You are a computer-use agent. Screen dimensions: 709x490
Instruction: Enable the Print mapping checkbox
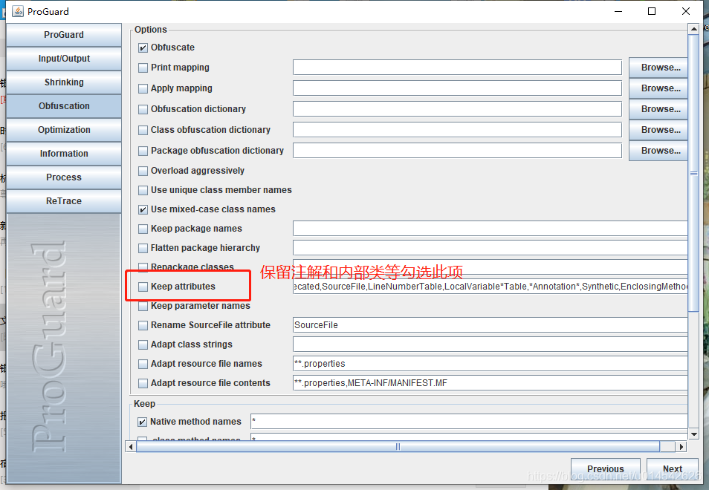tap(143, 68)
